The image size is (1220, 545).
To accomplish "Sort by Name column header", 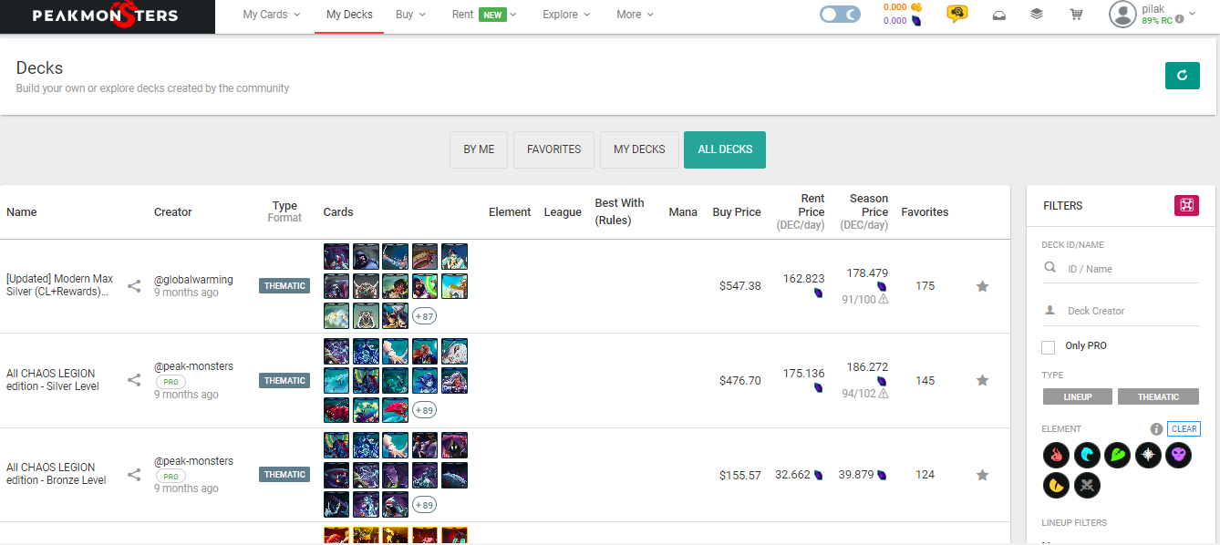I will point(22,212).
